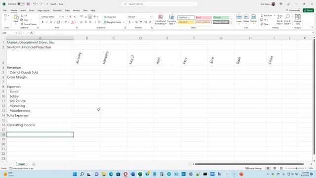316x178 pixels.
Task: Activate the Format Painter
Action: [29, 24]
